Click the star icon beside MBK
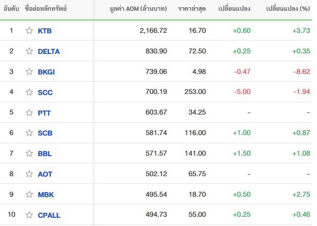317x226 pixels. pyautogui.click(x=29, y=194)
